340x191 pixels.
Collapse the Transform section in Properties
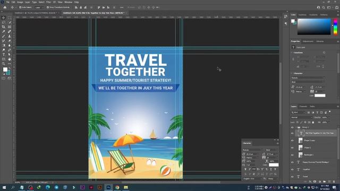(x=292, y=53)
